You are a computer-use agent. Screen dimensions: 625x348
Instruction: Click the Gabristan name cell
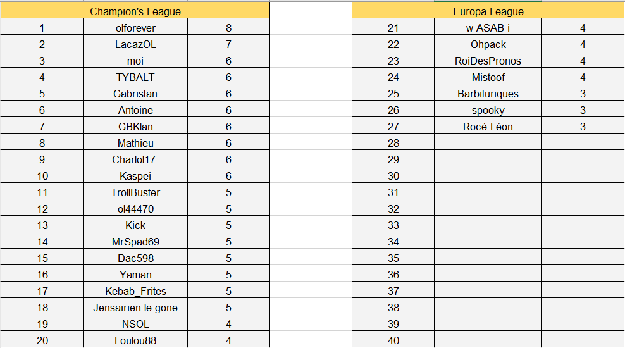(x=135, y=94)
